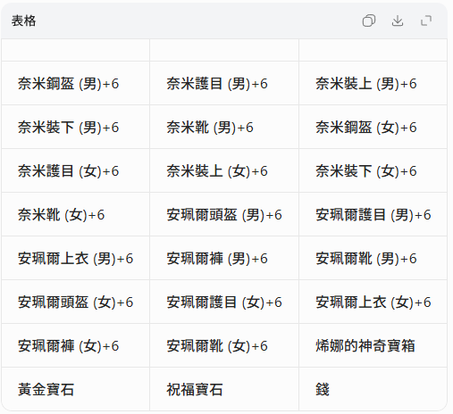Copy the table with the copy icon
The width and height of the screenshot is (453, 414).
coord(369,21)
